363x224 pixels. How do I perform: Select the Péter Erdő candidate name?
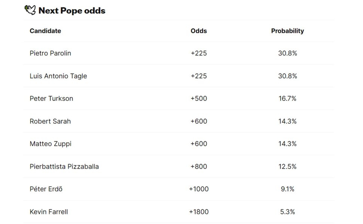coord(46,189)
